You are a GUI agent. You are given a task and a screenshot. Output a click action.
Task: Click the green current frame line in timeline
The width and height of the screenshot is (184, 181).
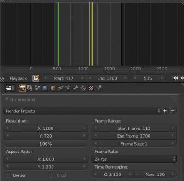point(58,34)
